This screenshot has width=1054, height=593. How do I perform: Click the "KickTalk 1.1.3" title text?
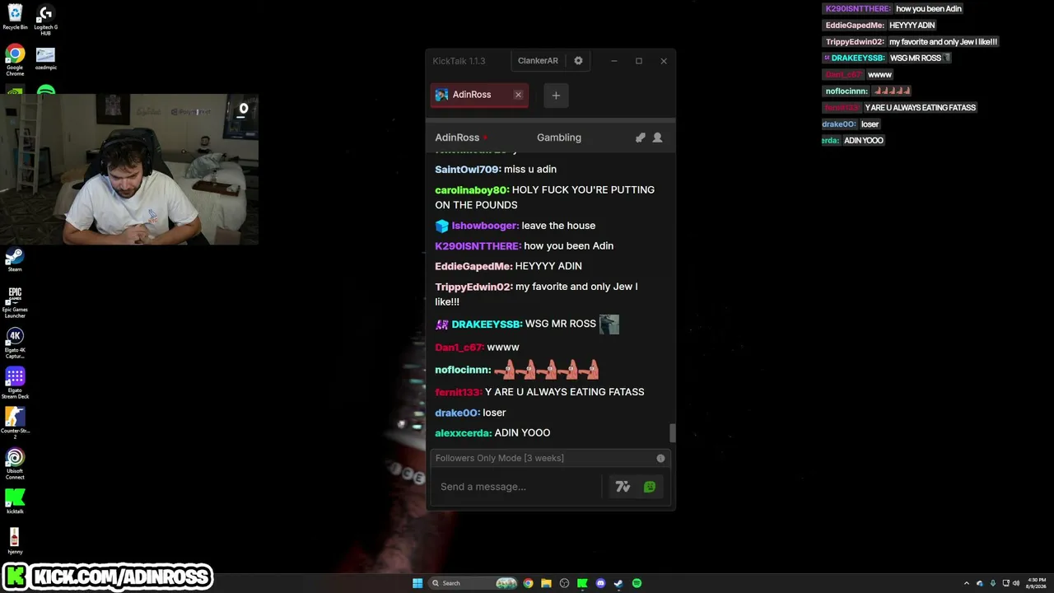(x=459, y=61)
